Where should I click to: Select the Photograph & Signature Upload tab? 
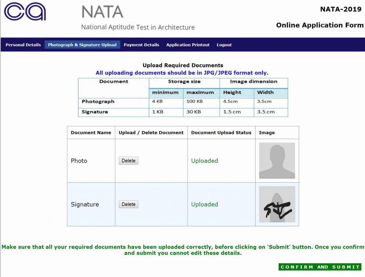(x=82, y=45)
